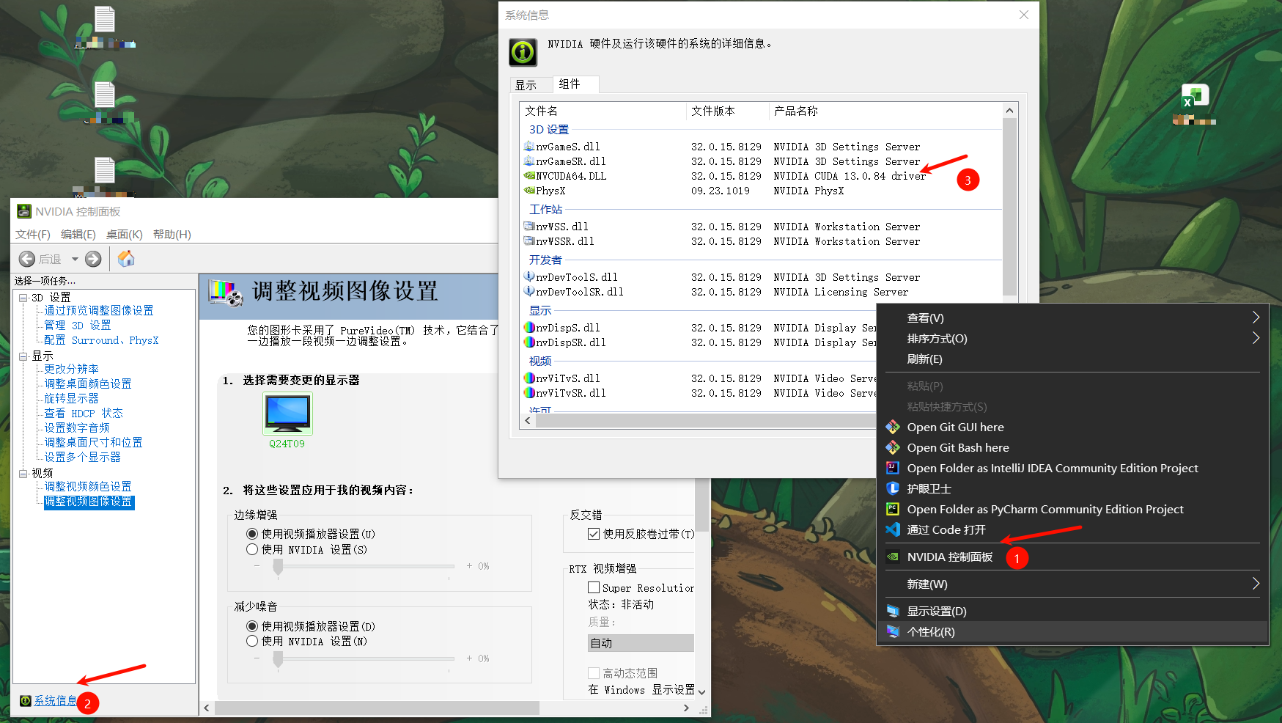Click the nvGameS.dll file icon
This screenshot has height=723, width=1282.
[x=529, y=147]
